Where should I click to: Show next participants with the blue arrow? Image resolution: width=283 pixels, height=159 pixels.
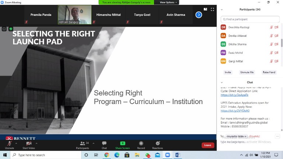tap(199, 15)
